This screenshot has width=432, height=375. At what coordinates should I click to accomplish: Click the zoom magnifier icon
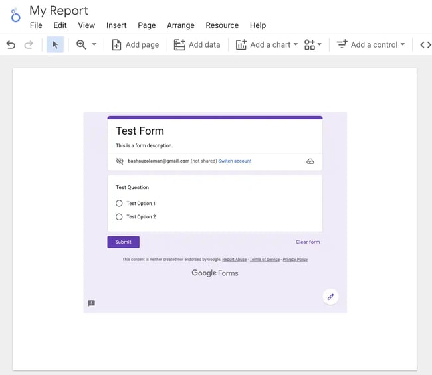click(x=81, y=44)
